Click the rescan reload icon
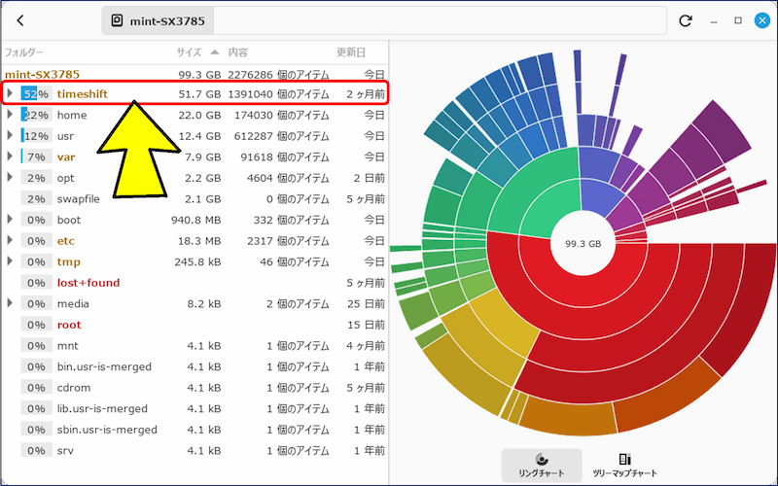The image size is (778, 486). (686, 20)
